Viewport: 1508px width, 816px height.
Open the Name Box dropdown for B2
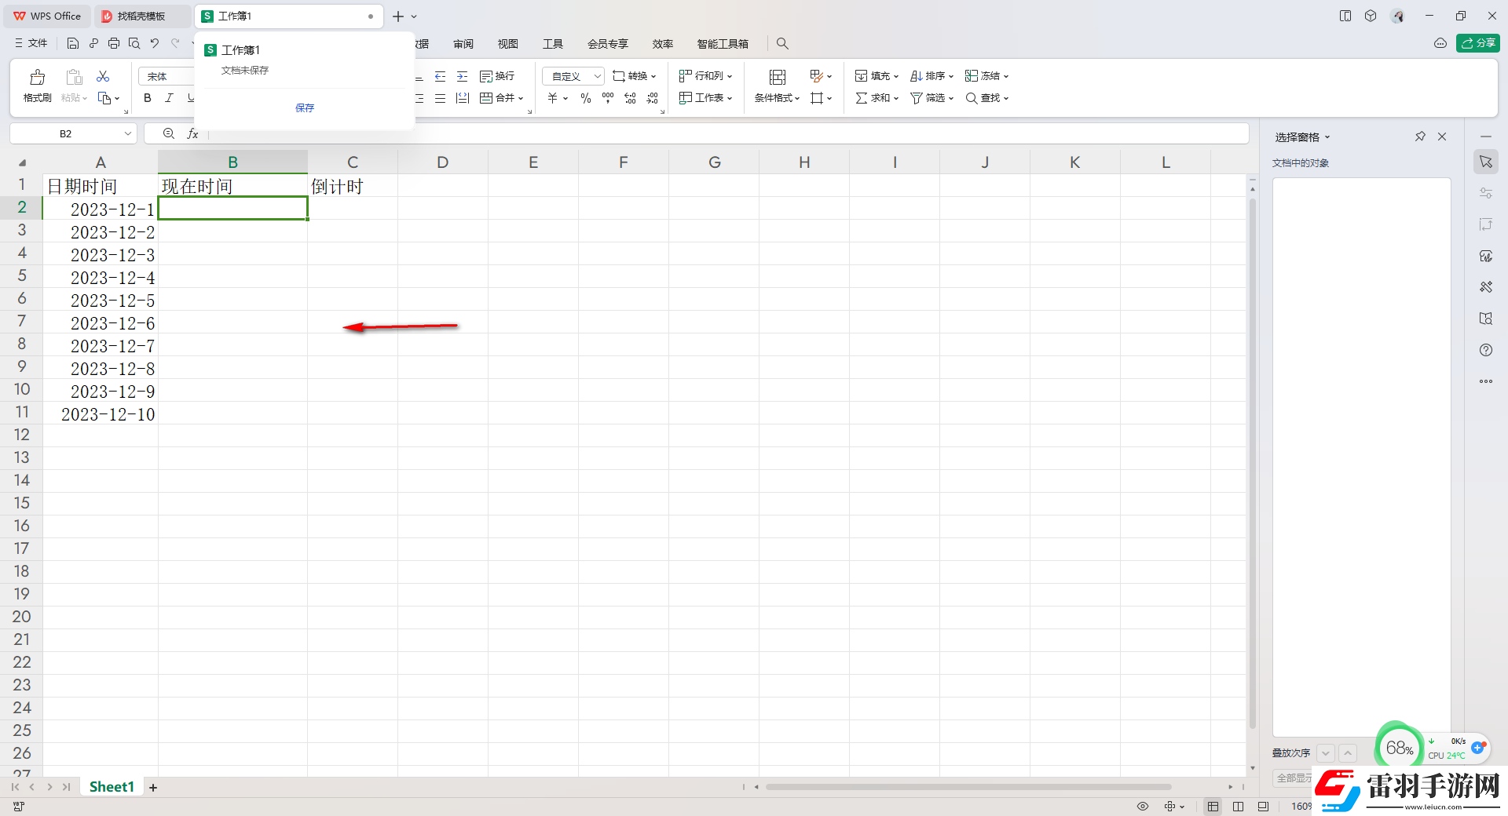tap(128, 134)
